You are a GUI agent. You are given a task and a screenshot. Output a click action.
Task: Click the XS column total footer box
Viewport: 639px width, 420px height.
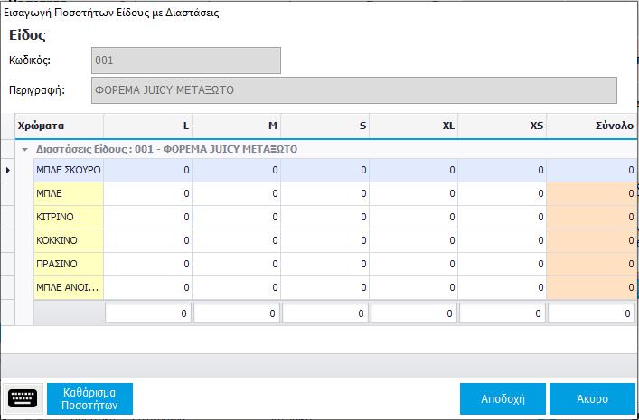pyautogui.click(x=502, y=313)
